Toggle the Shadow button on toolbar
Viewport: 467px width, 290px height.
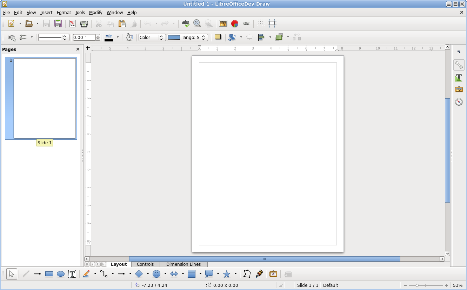click(x=218, y=37)
